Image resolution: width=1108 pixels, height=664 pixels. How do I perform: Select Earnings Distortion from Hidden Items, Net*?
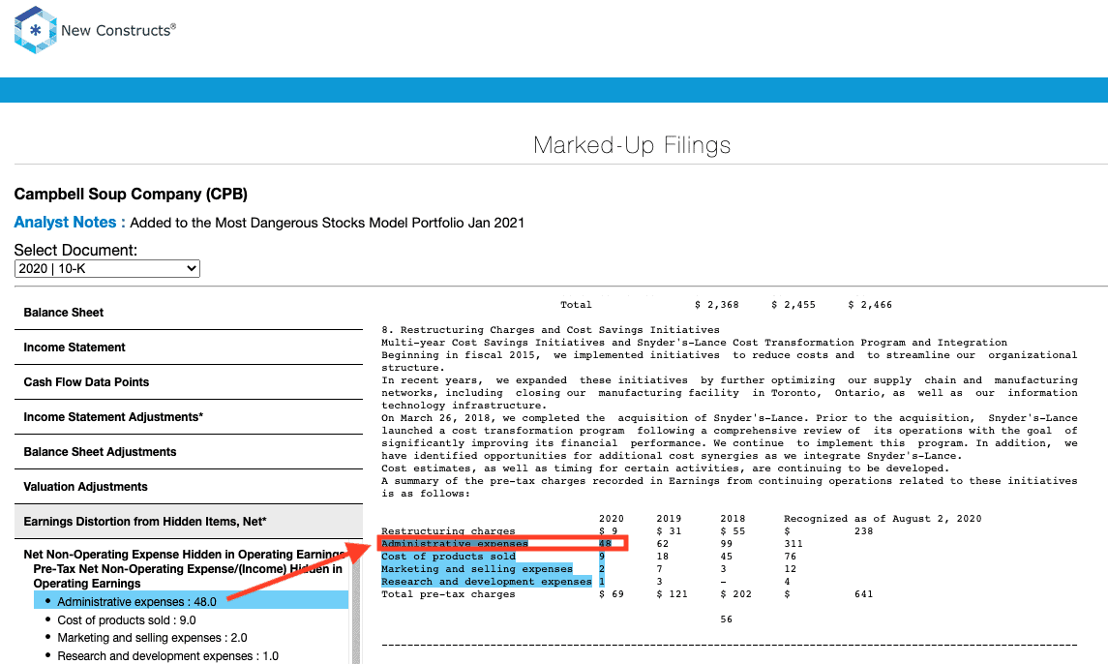coord(189,521)
